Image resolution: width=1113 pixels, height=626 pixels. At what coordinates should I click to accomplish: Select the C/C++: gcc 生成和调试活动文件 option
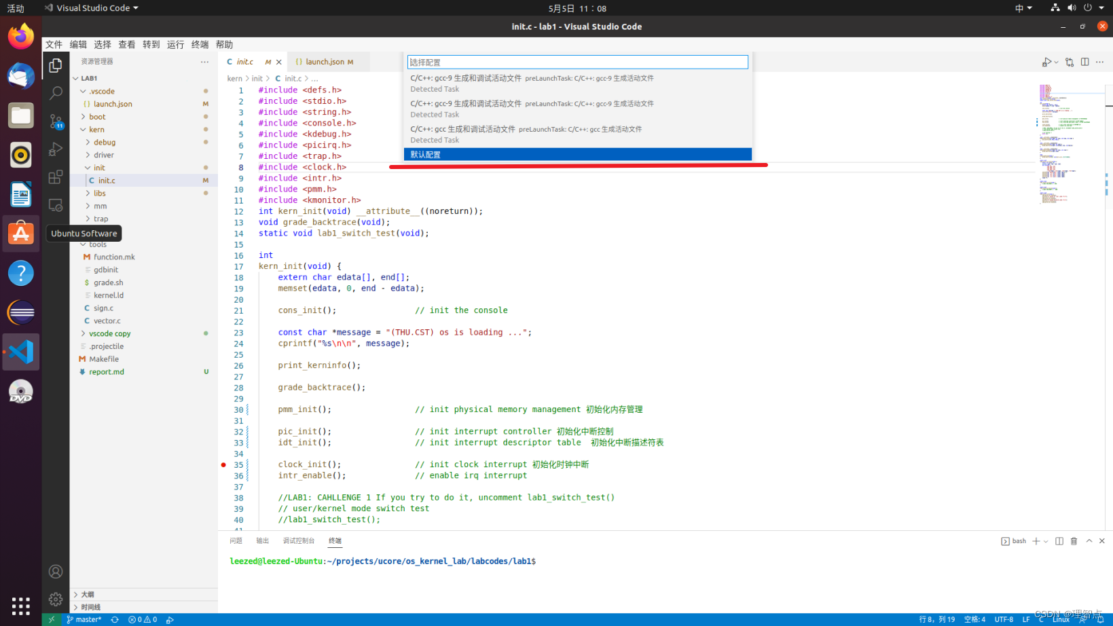[x=578, y=134]
